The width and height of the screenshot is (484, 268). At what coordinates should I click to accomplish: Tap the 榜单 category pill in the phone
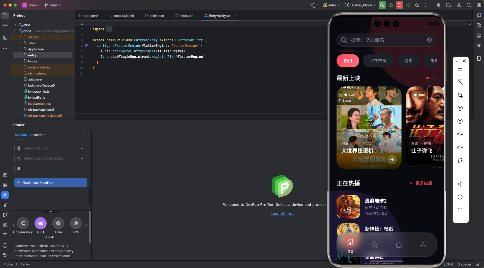click(x=408, y=61)
